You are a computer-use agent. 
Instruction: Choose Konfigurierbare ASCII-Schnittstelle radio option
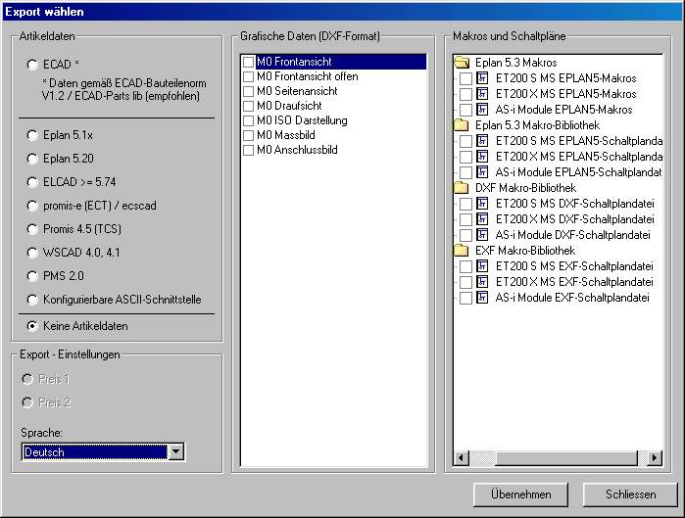32,300
